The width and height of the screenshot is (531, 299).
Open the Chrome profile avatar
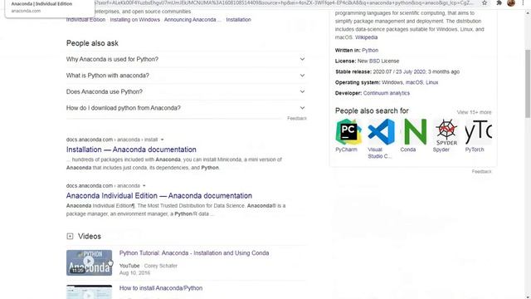[x=511, y=3]
